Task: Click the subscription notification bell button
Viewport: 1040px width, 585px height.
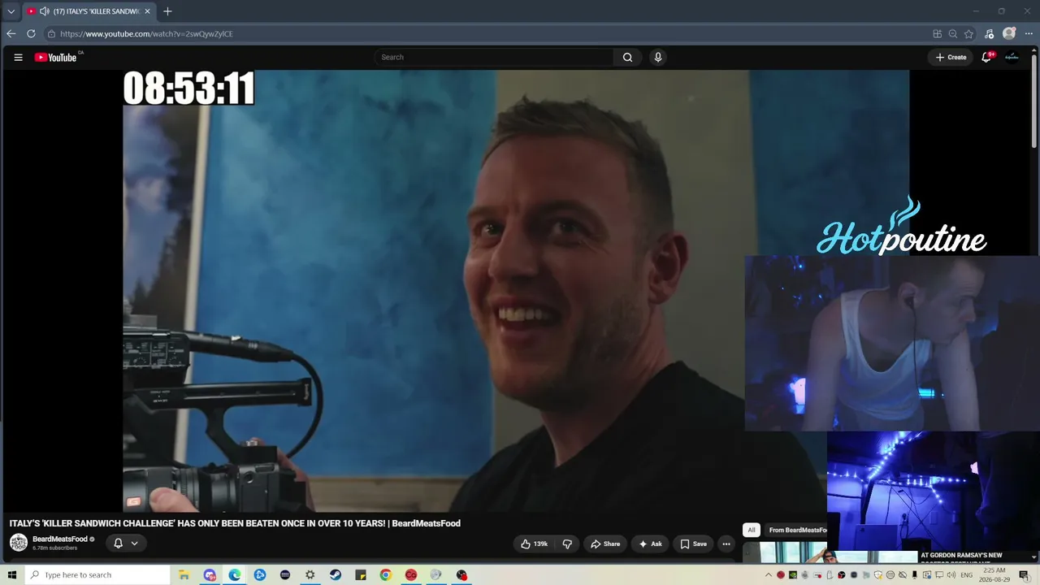Action: pos(126,544)
